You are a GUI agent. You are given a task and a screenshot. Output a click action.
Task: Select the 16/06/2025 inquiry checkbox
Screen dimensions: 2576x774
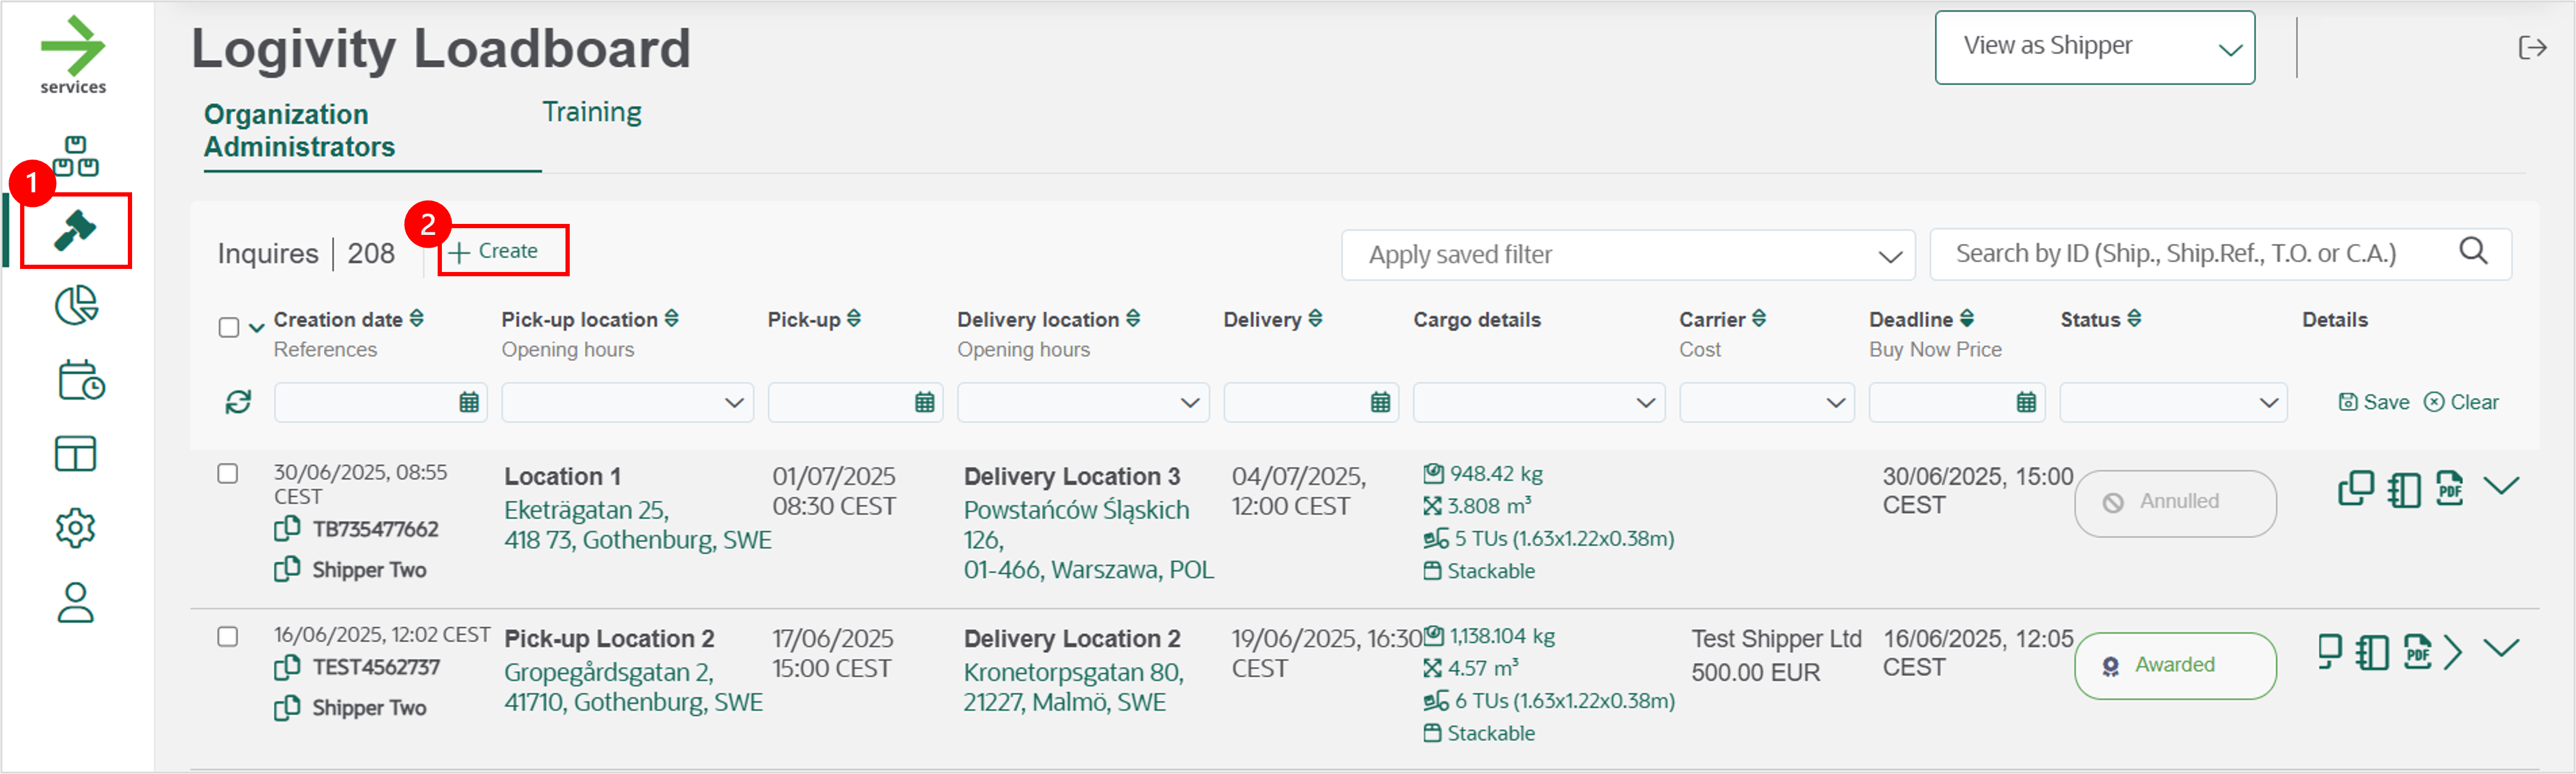(228, 636)
